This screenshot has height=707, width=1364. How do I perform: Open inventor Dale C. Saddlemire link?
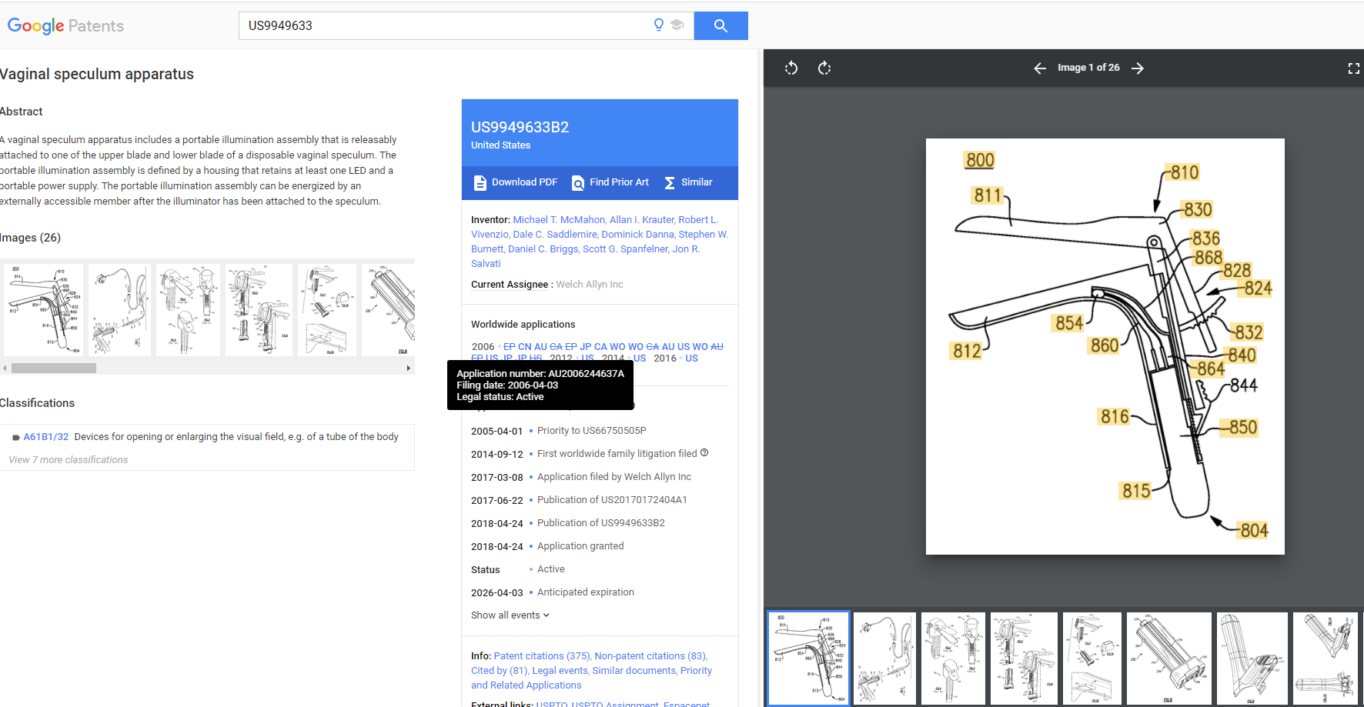555,235
